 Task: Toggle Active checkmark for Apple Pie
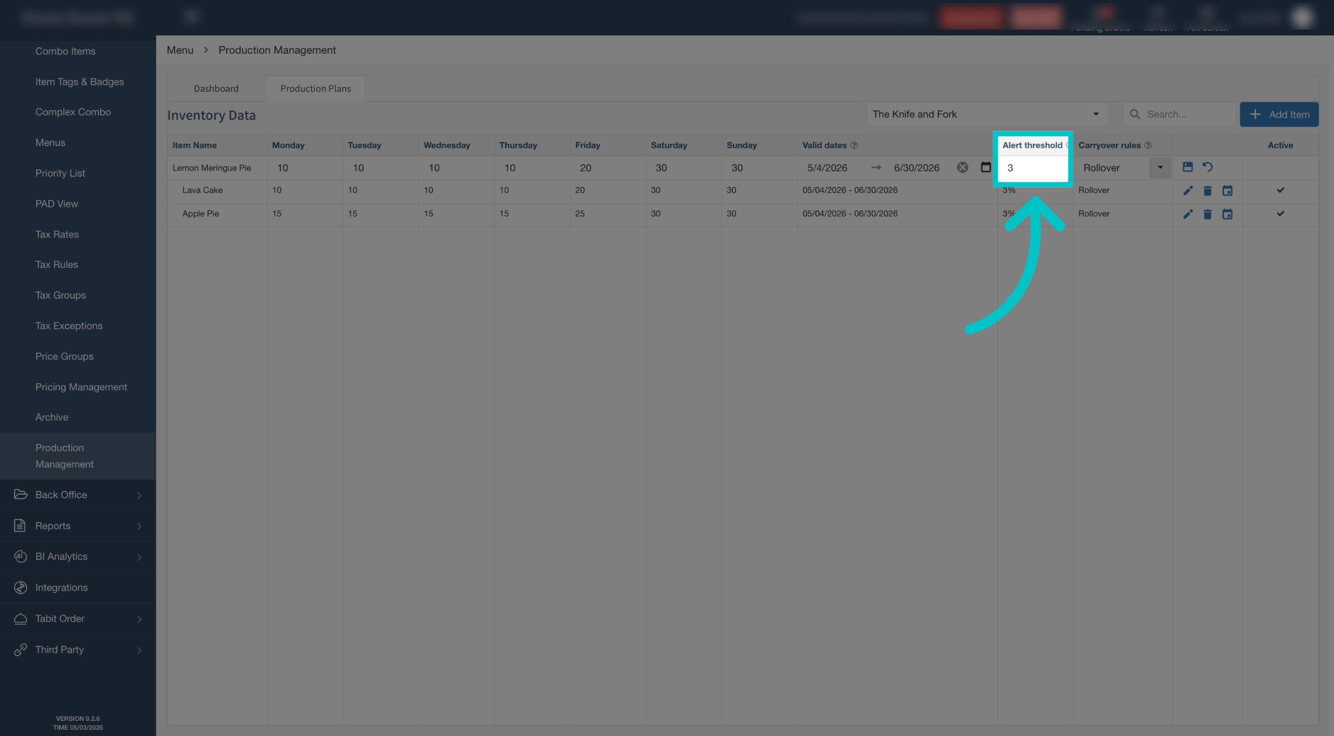point(1280,214)
